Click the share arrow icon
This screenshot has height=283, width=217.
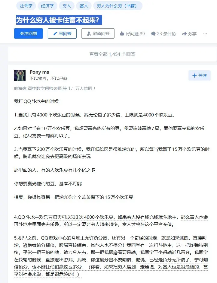tap(184, 33)
